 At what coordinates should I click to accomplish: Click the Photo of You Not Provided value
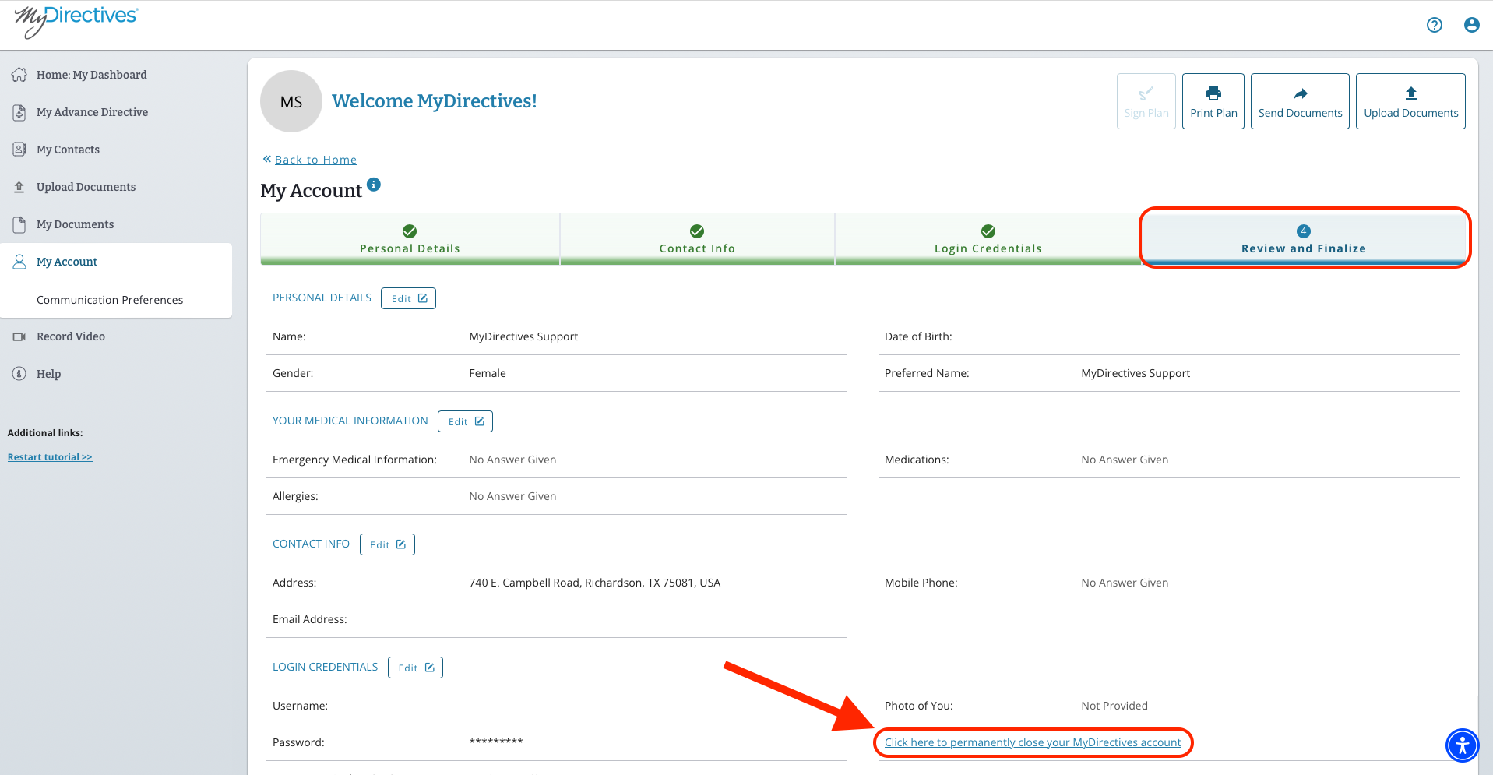tap(1114, 706)
